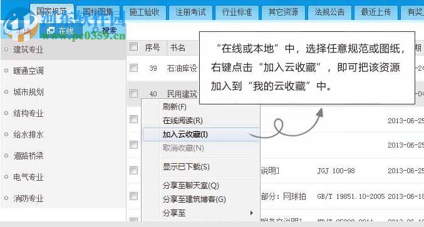The height and width of the screenshot is (227, 424).
Task: Choose 分享至聊天室(Q) from context menu
Action: click(201, 186)
